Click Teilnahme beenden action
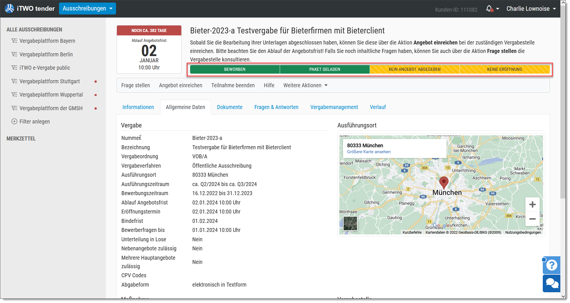Screen dimensions: 570x303 point(233,85)
